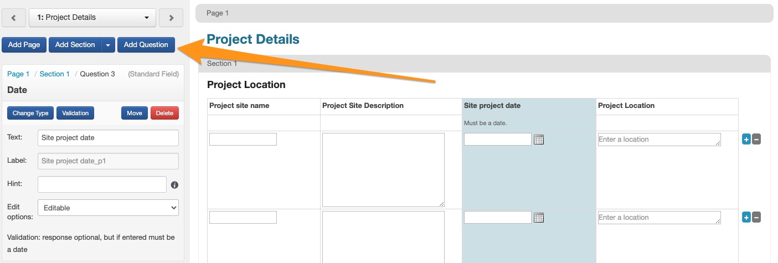Open calendar picker in second table row
The height and width of the screenshot is (263, 778).
pos(538,218)
